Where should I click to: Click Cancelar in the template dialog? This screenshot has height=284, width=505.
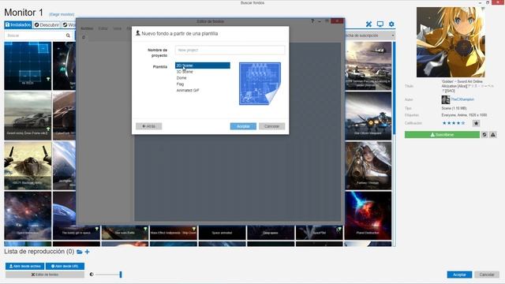tap(271, 126)
